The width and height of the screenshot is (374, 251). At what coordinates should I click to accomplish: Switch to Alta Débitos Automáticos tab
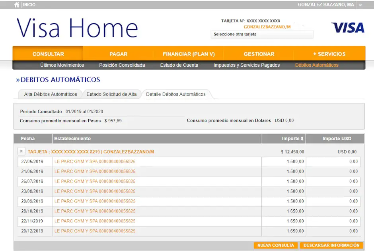click(51, 94)
